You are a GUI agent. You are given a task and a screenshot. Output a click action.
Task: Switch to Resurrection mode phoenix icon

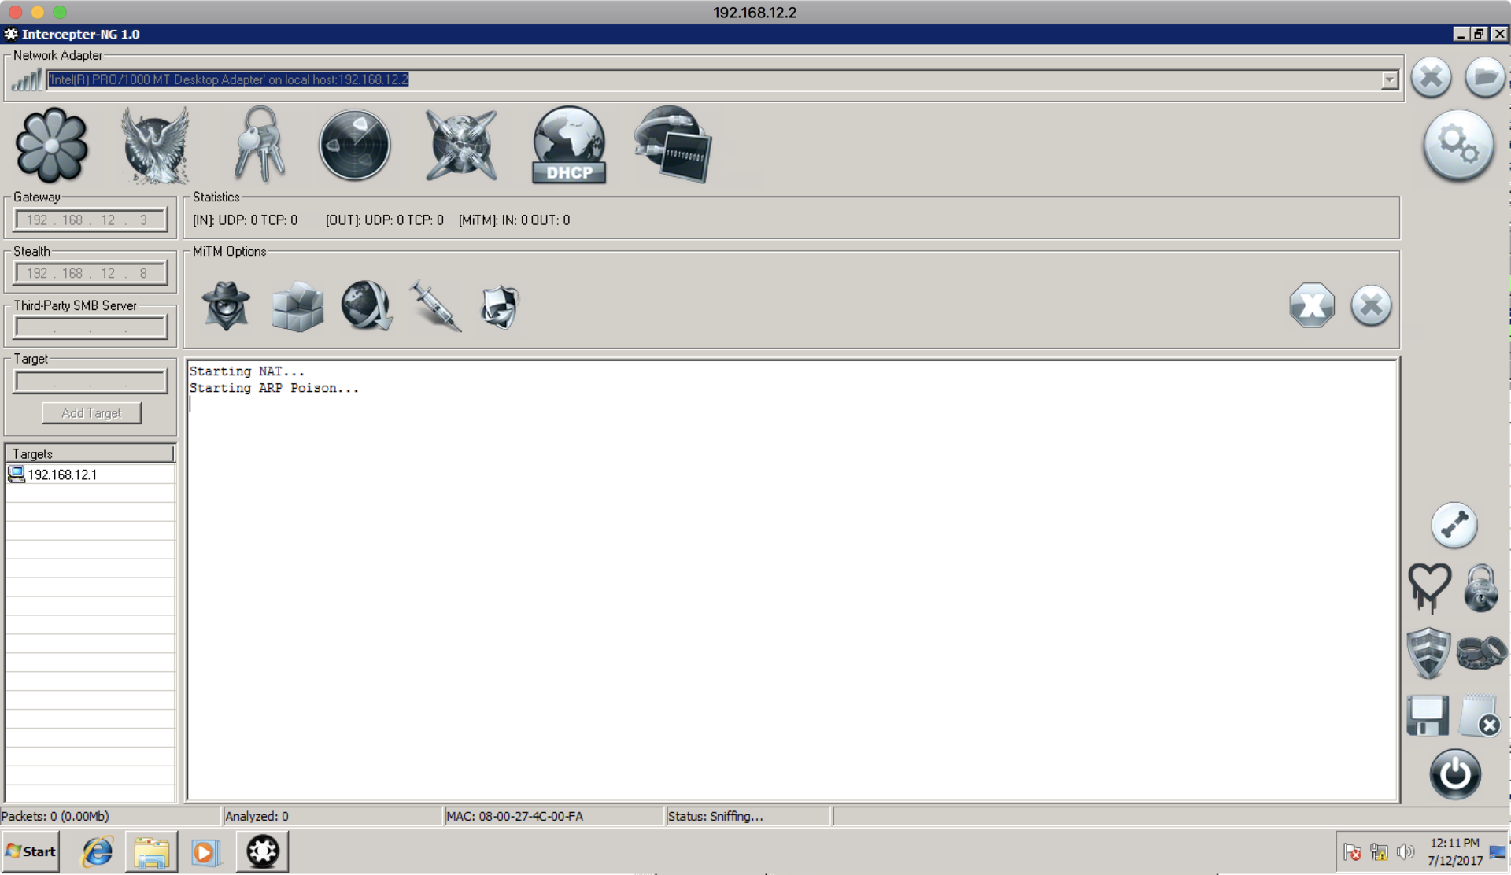tap(155, 146)
